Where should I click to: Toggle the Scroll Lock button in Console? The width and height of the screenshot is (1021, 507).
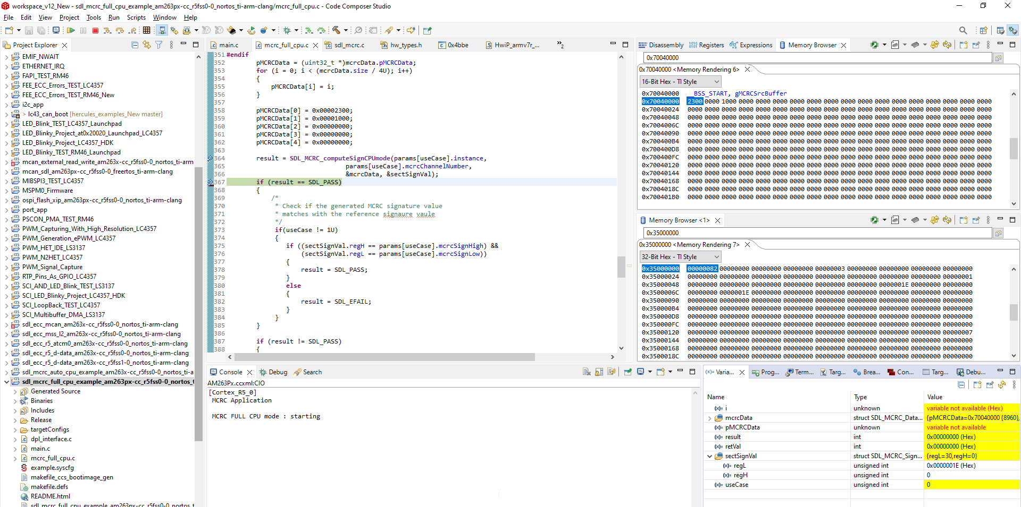coord(599,372)
